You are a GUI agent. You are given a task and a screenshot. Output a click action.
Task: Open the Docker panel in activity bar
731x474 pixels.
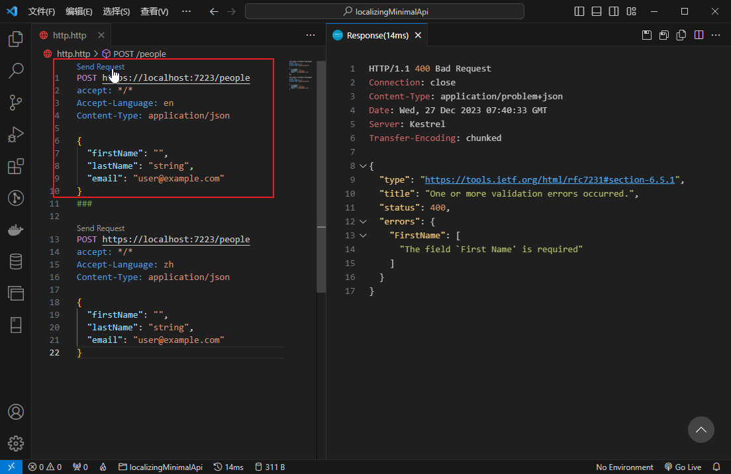point(16,230)
